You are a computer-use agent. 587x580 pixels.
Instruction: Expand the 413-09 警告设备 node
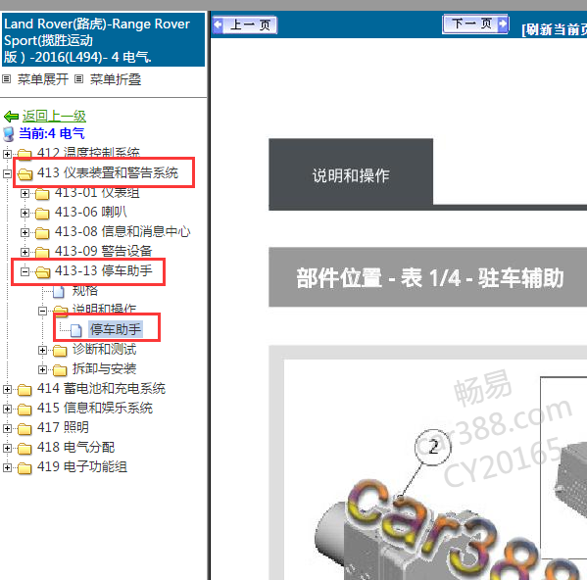24,252
